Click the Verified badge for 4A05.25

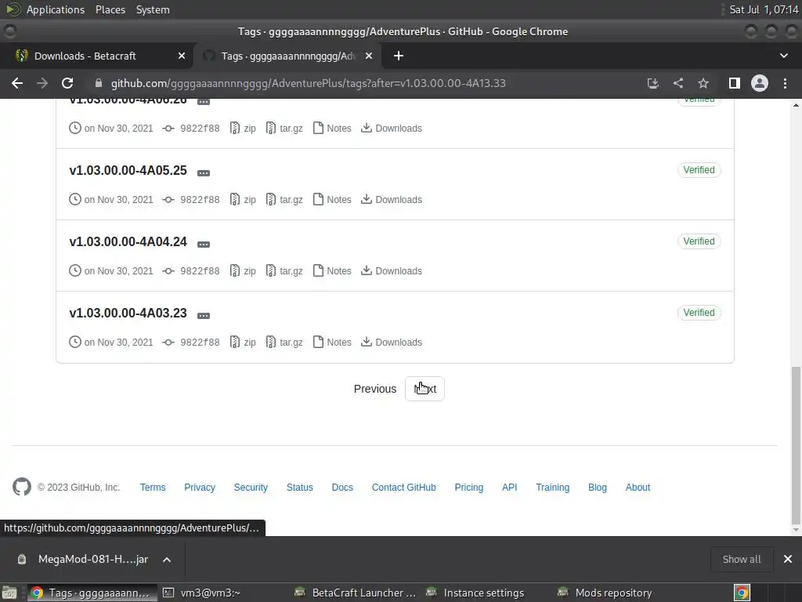click(699, 170)
